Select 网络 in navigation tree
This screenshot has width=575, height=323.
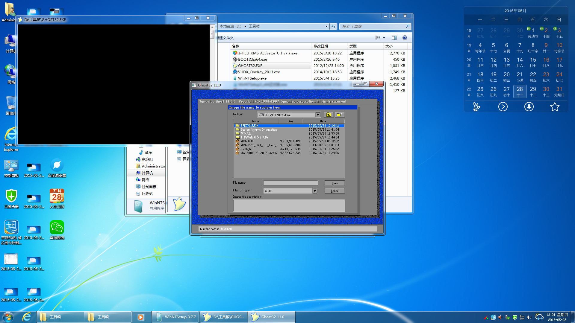coord(146,180)
